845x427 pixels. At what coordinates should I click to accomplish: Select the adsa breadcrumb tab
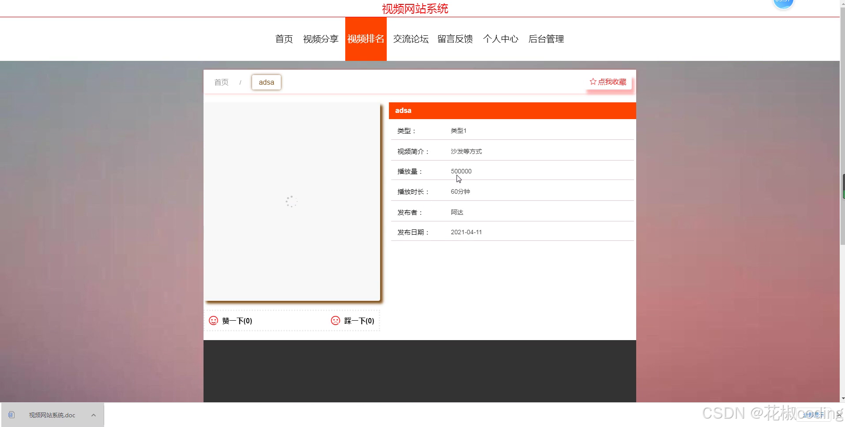(x=266, y=82)
